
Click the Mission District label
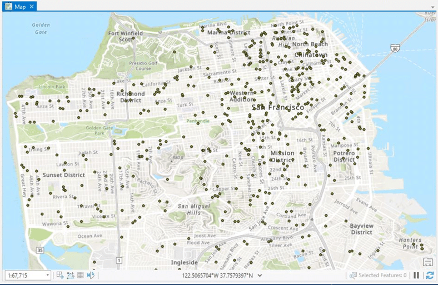point(282,157)
